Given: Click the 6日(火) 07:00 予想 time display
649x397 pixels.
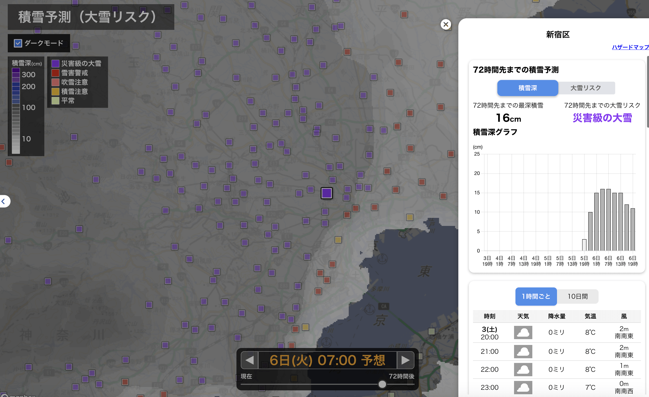Looking at the screenshot, I should [x=327, y=360].
